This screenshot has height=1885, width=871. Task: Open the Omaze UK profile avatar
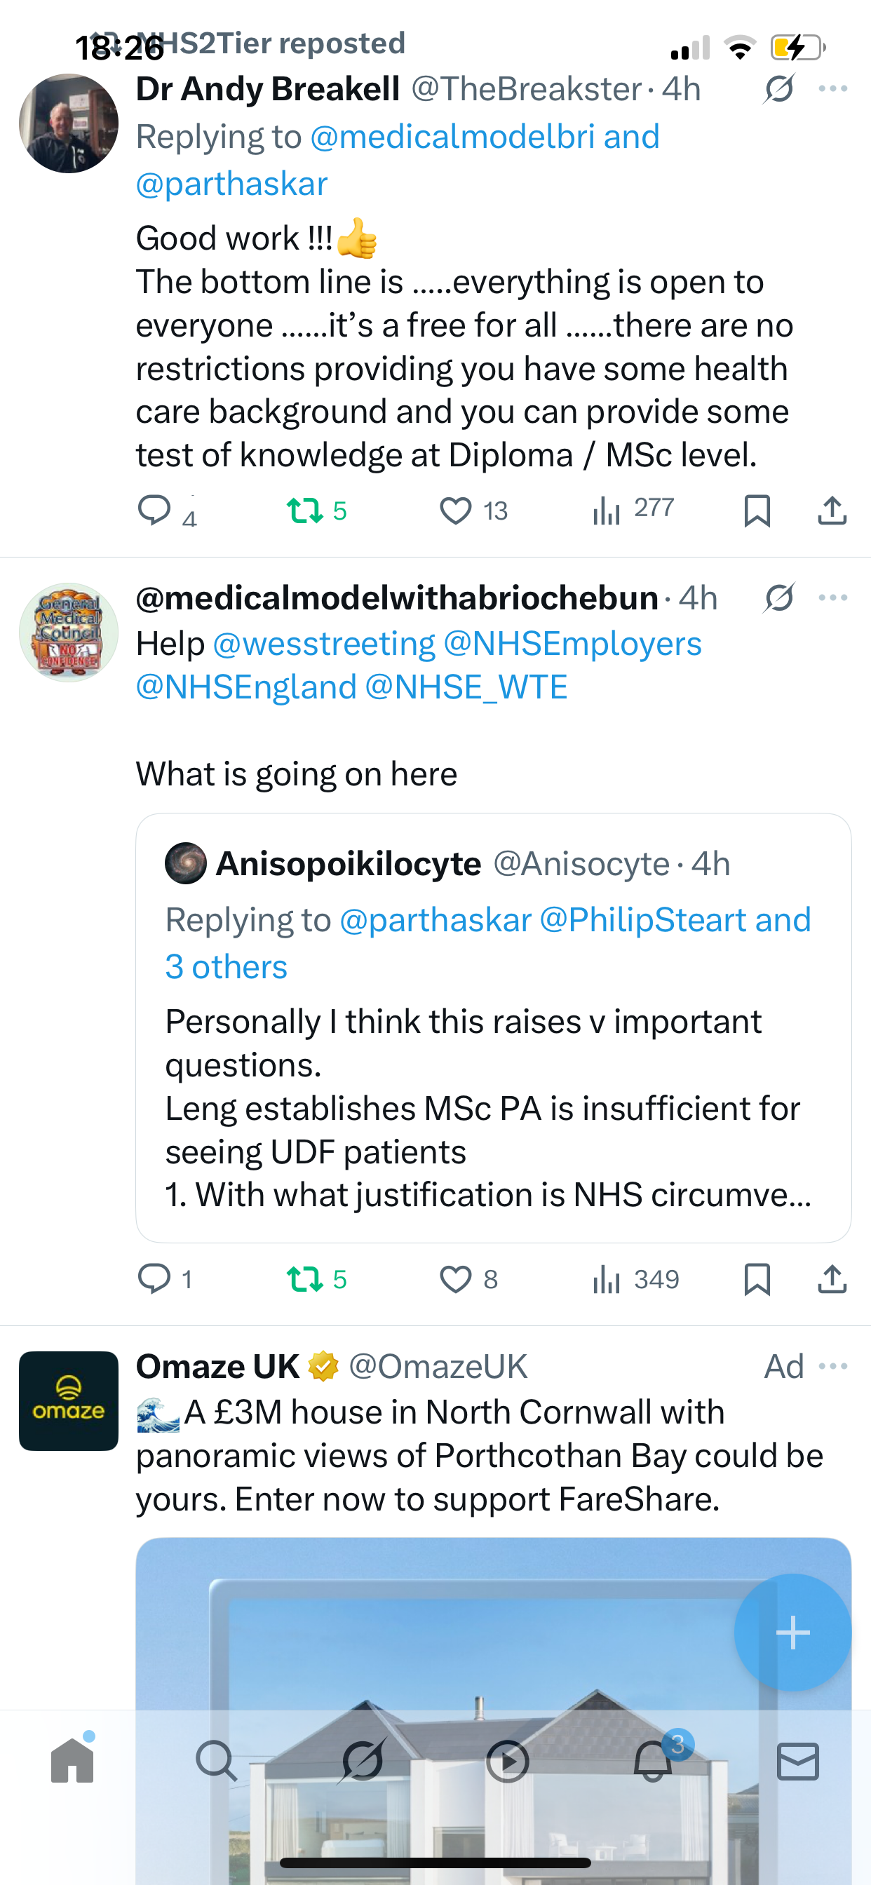[69, 1400]
